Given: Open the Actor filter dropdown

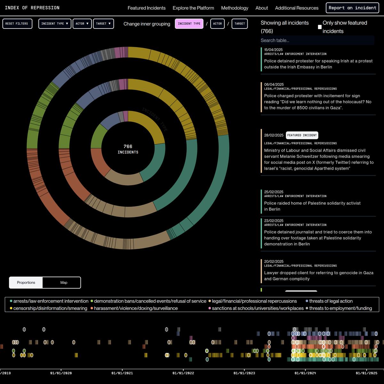Looking at the screenshot, I should (82, 24).
